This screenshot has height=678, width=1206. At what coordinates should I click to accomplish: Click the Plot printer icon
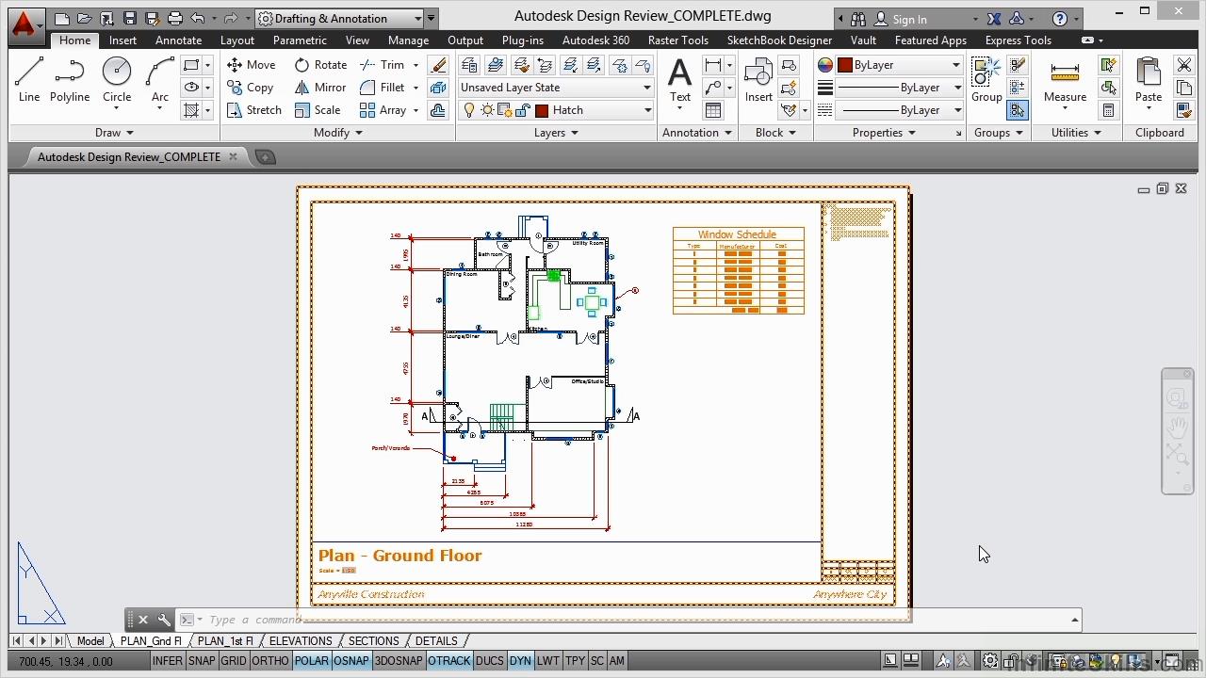[x=174, y=18]
